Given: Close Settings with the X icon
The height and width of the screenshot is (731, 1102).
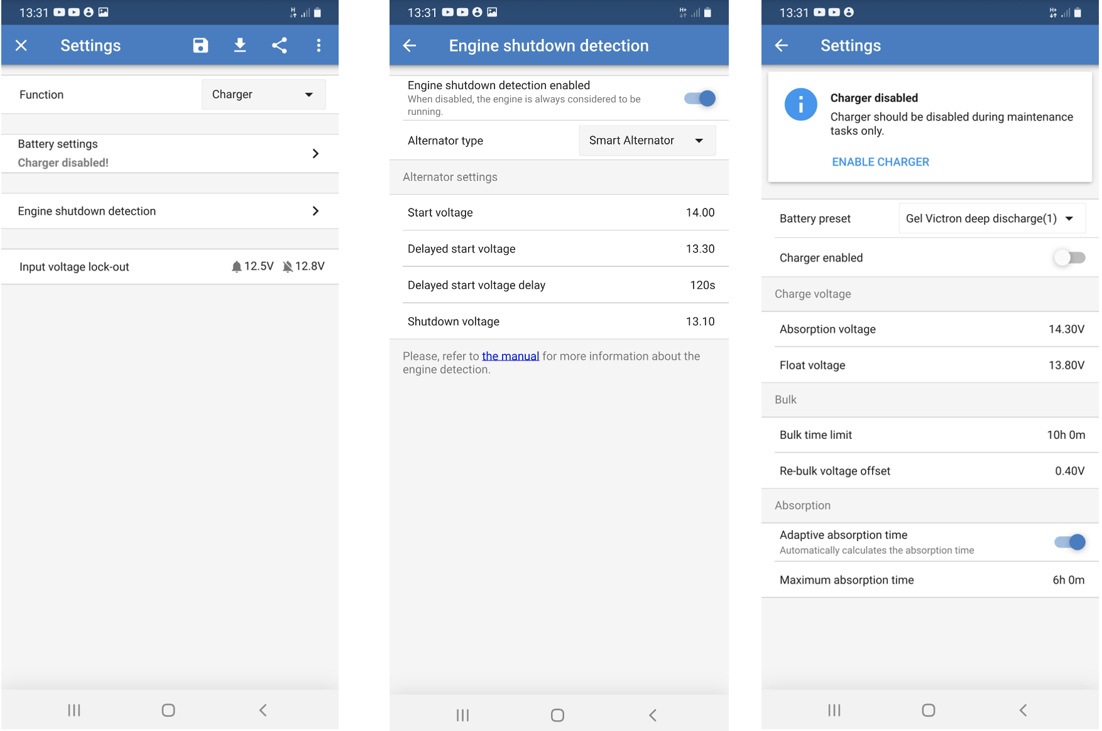Looking at the screenshot, I should pos(21,45).
